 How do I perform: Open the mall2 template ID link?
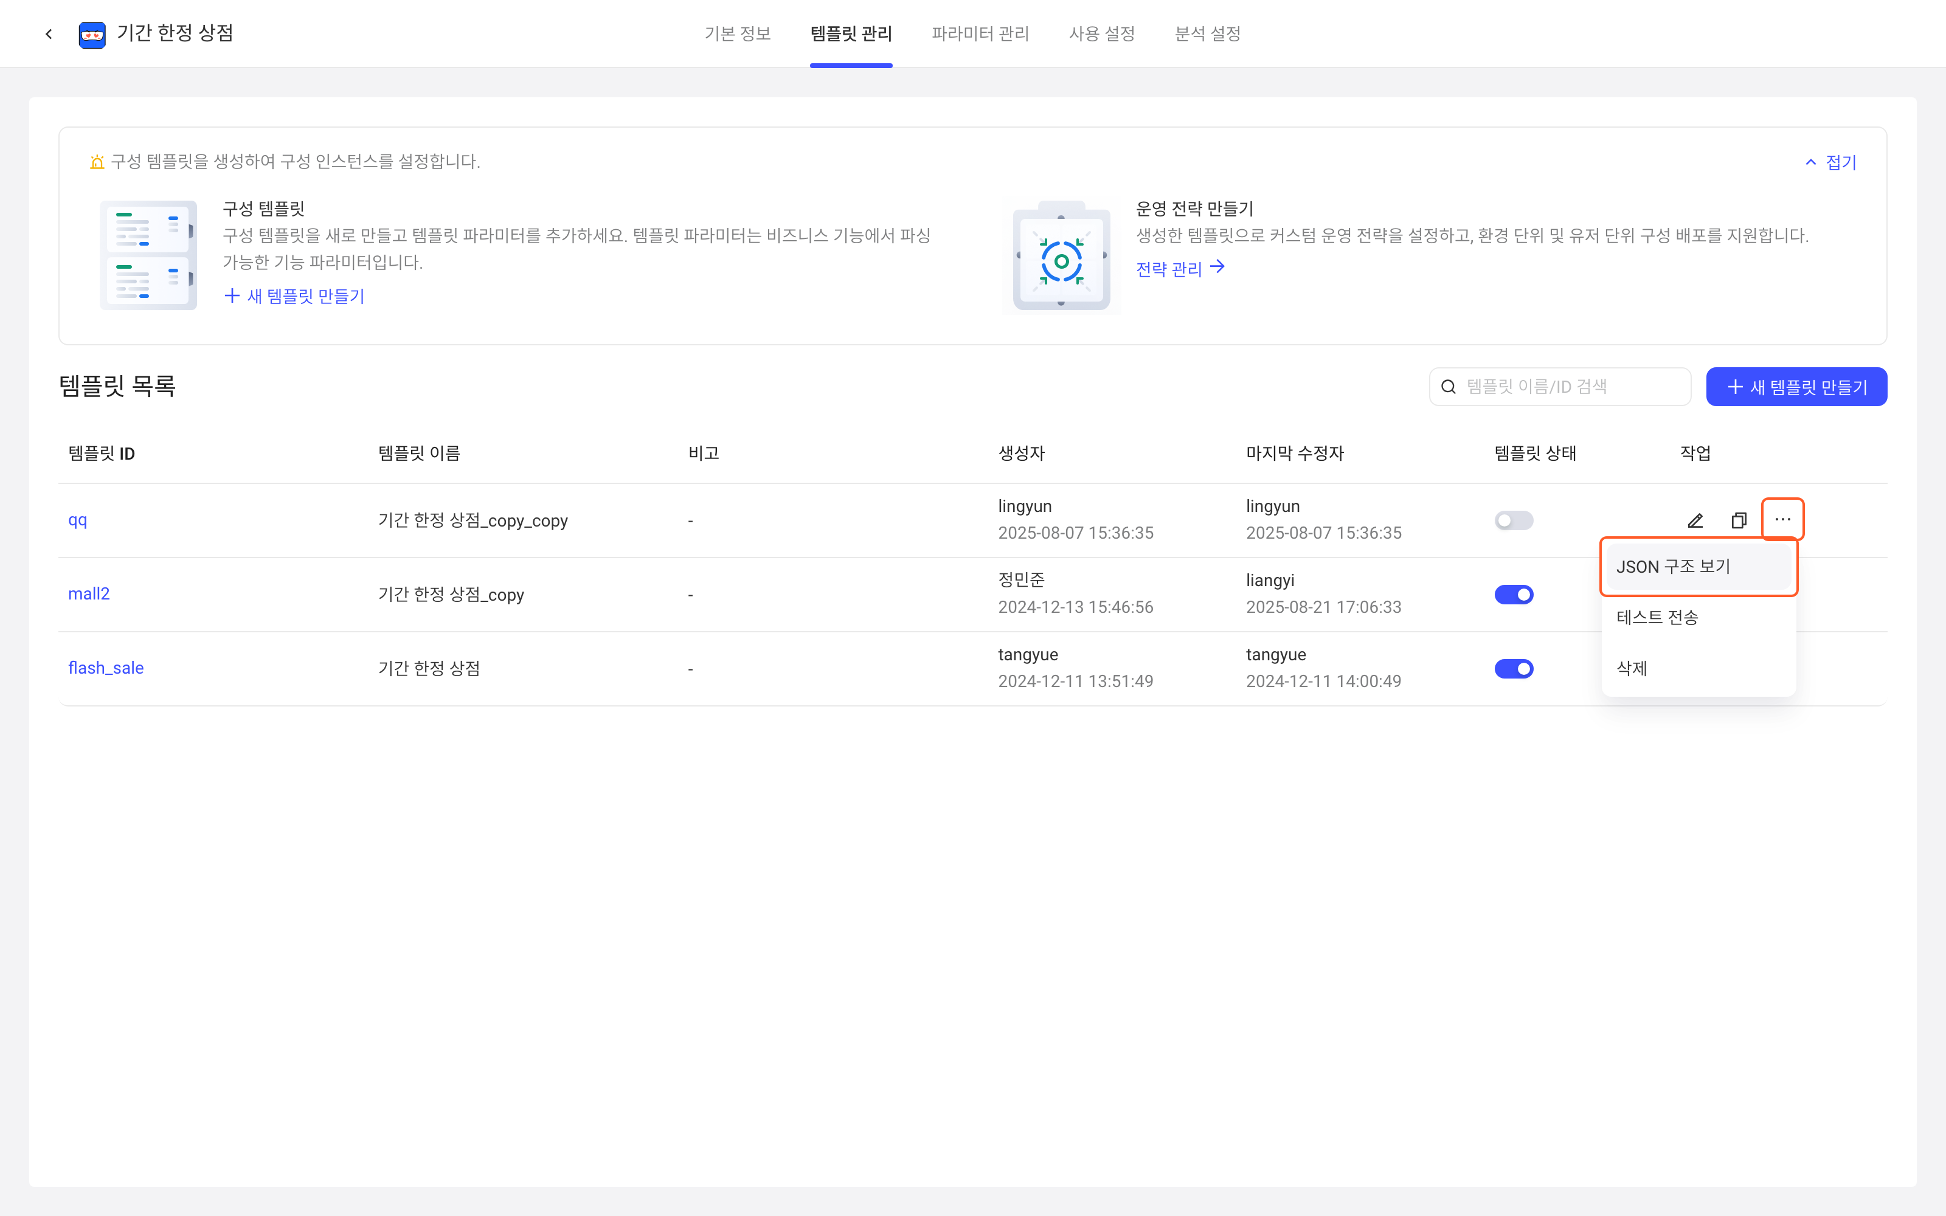[x=88, y=593]
